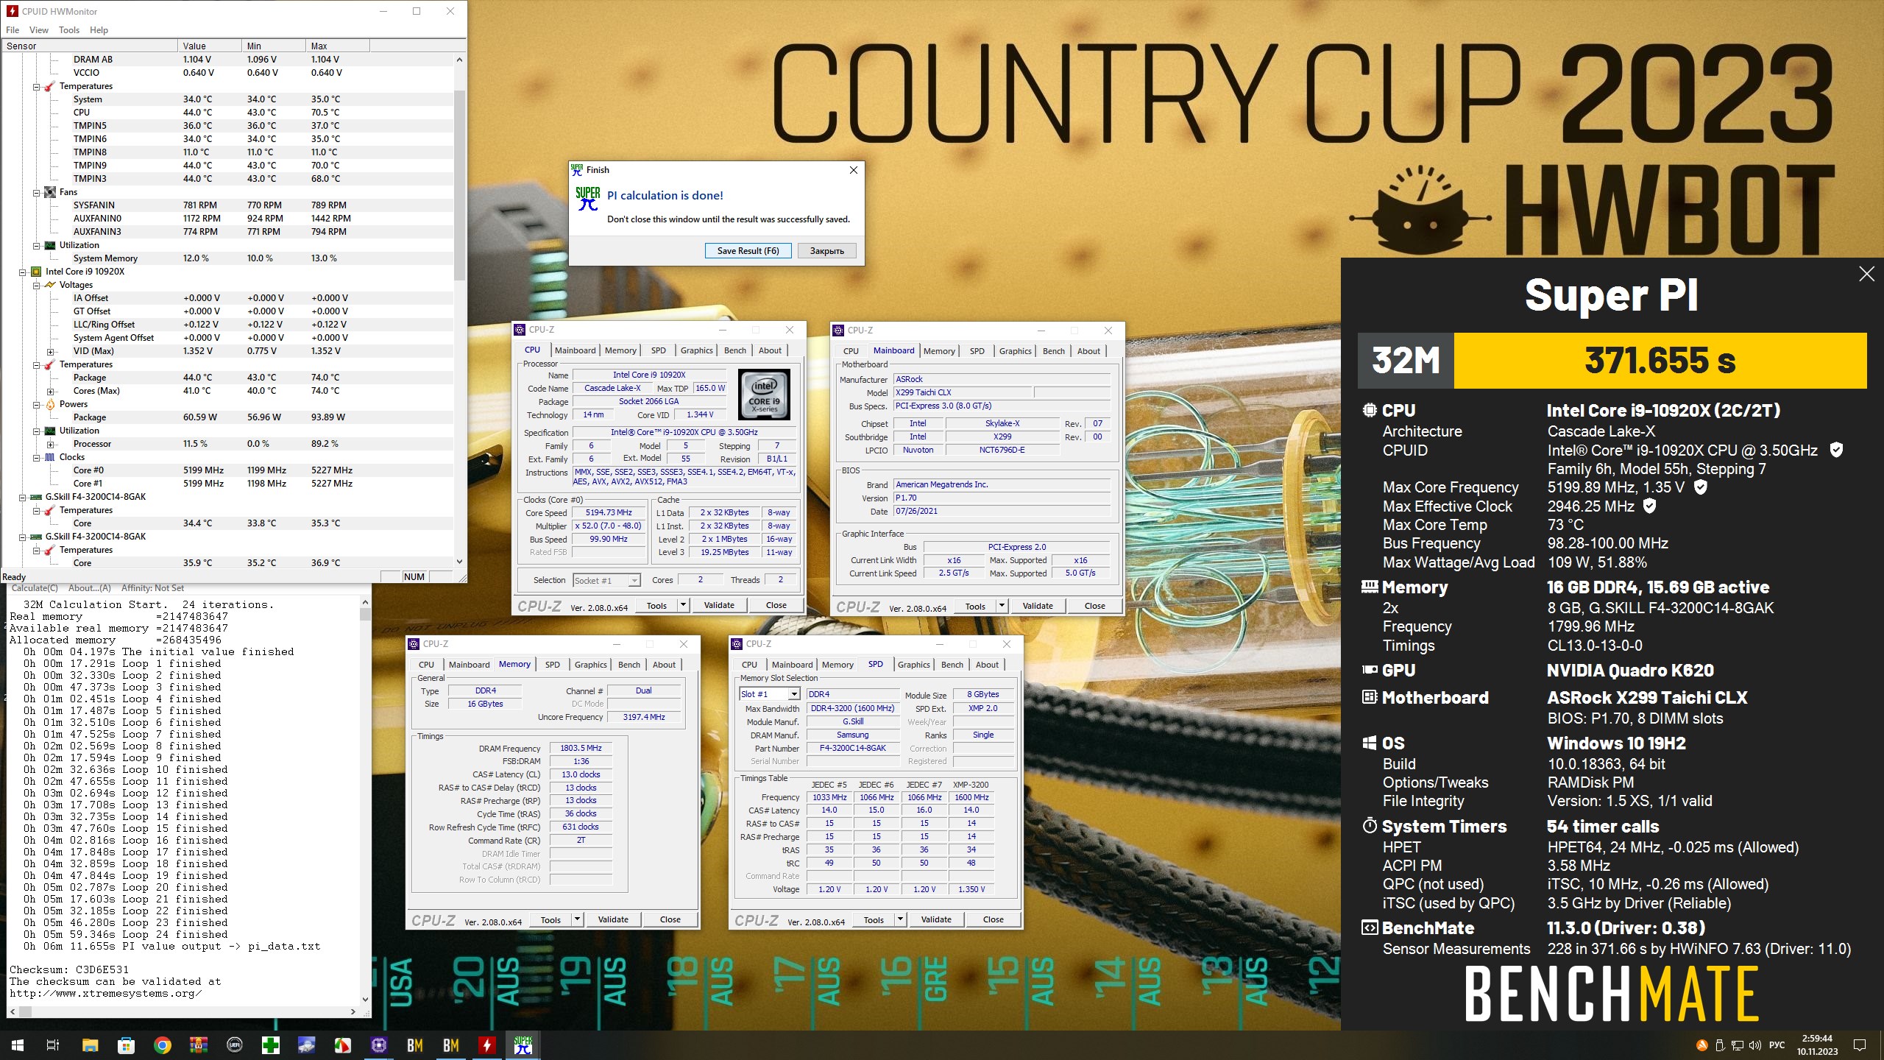The image size is (1884, 1060).
Task: Open the notification center icon
Action: click(1859, 1045)
